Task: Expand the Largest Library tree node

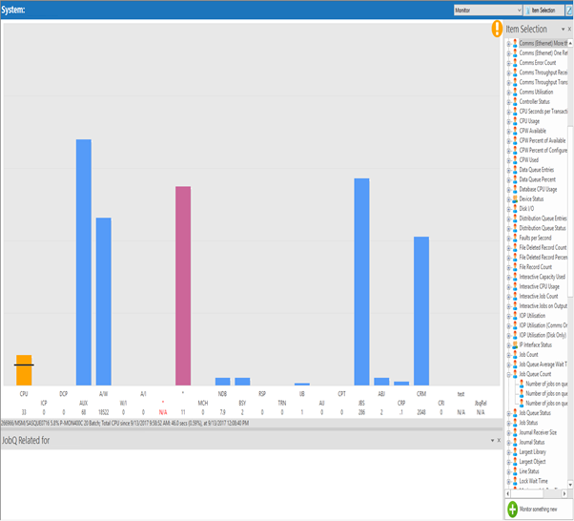Action: (508, 451)
